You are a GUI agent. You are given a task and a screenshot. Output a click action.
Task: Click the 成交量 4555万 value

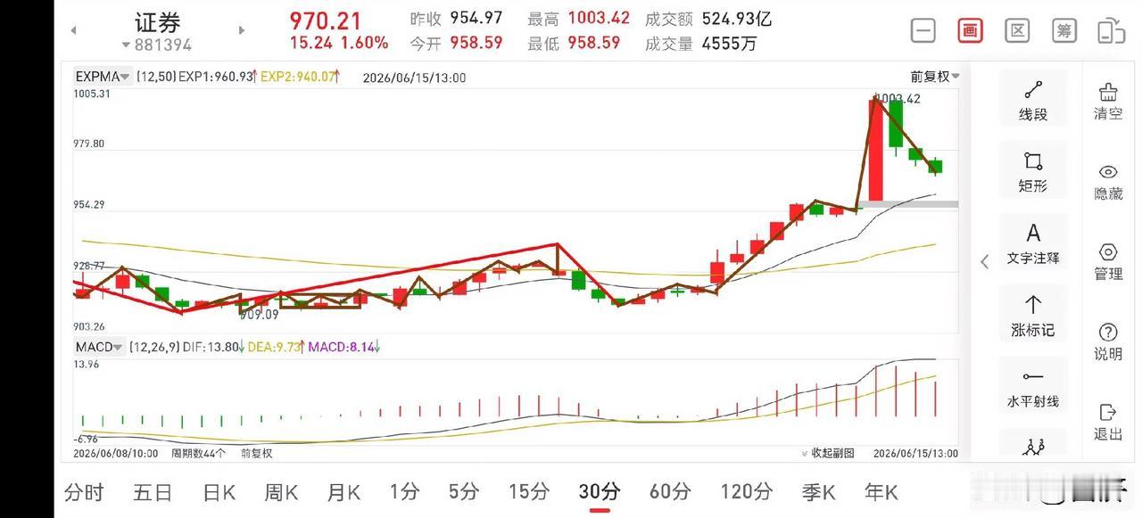click(x=729, y=43)
